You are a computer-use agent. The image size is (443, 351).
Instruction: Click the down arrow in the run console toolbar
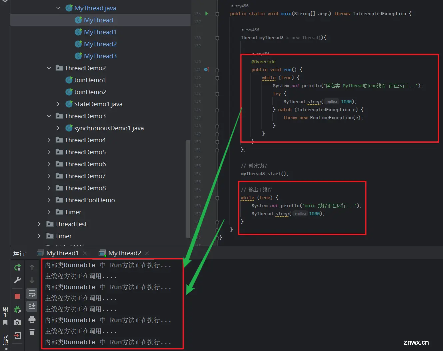[x=32, y=280]
